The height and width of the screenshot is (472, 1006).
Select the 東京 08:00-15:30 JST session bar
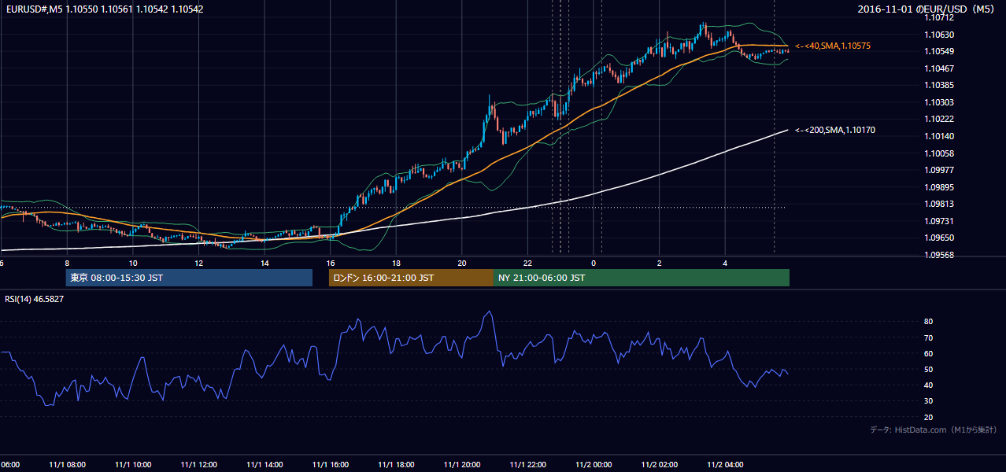coord(189,278)
